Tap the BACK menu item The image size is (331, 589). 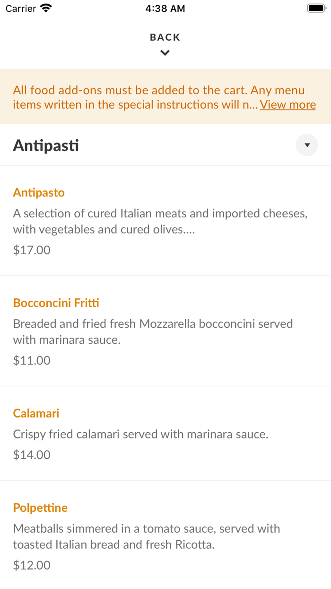click(165, 37)
